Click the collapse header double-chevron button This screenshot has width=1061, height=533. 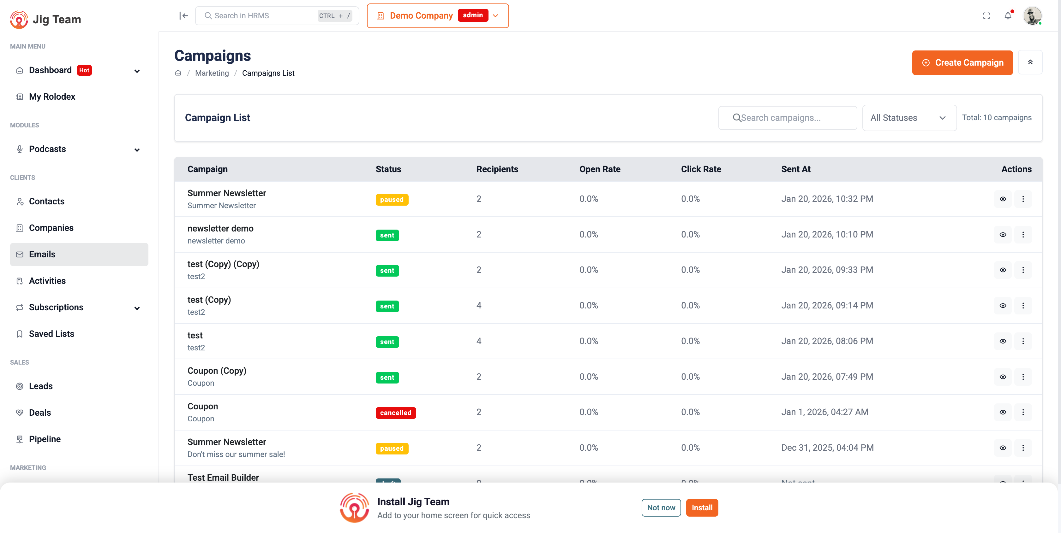1030,62
